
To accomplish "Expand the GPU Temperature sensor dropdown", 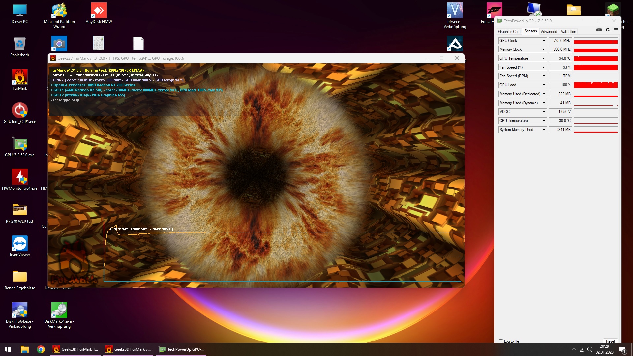I will tap(544, 58).
